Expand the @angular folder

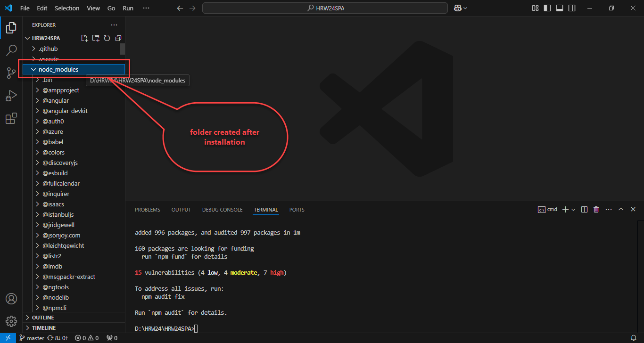pos(56,100)
